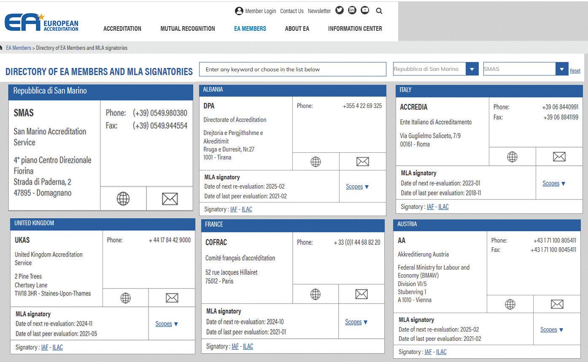588x362 pixels.
Task: Select ACCREDIA fax number +39 06 8841199
Action: [x=561, y=117]
